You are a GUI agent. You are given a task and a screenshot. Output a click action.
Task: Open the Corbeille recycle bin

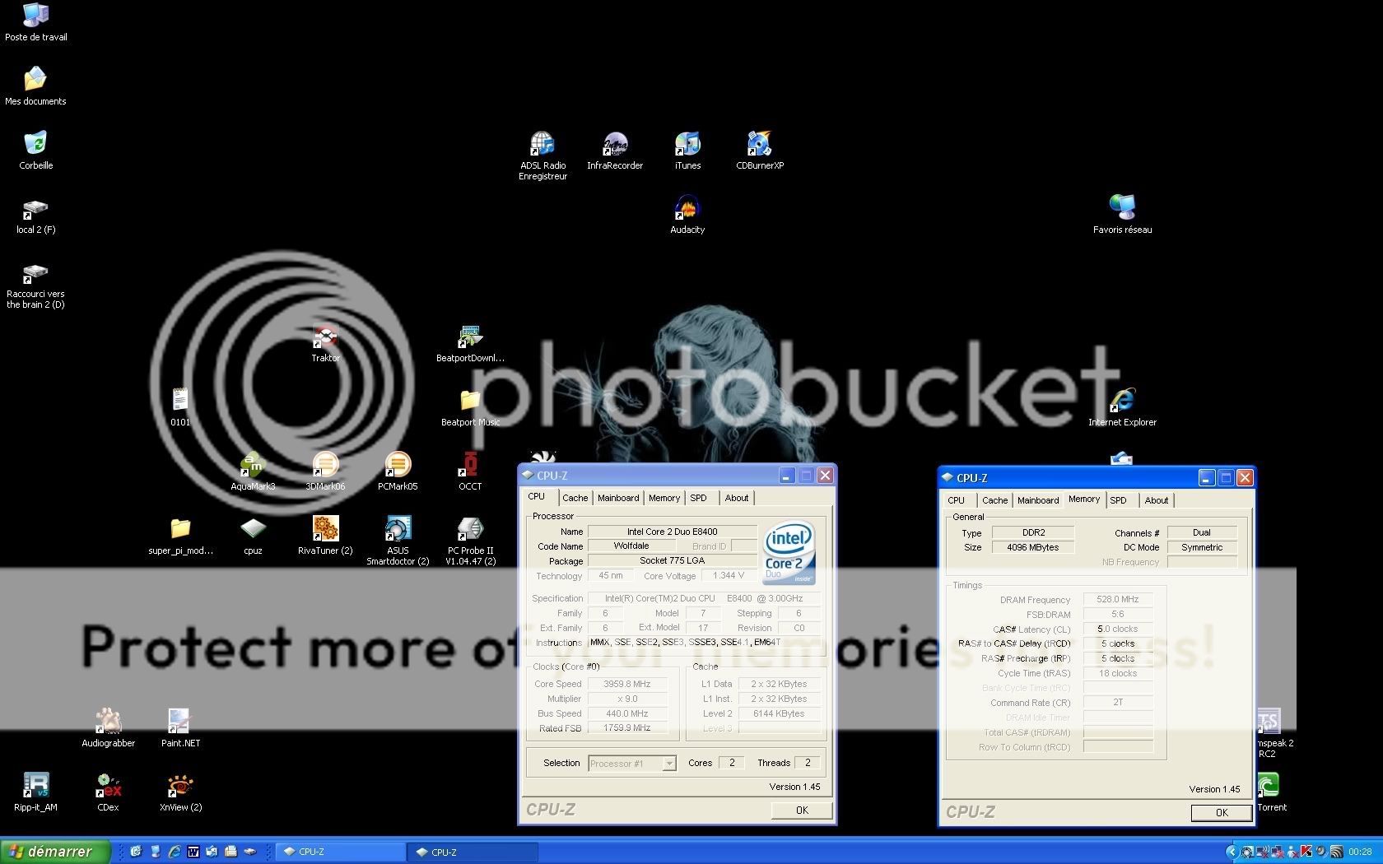click(35, 150)
